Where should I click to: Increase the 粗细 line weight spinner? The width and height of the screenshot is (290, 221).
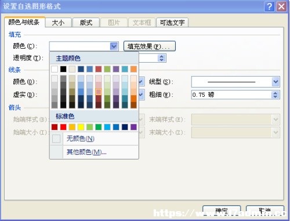click(275, 93)
